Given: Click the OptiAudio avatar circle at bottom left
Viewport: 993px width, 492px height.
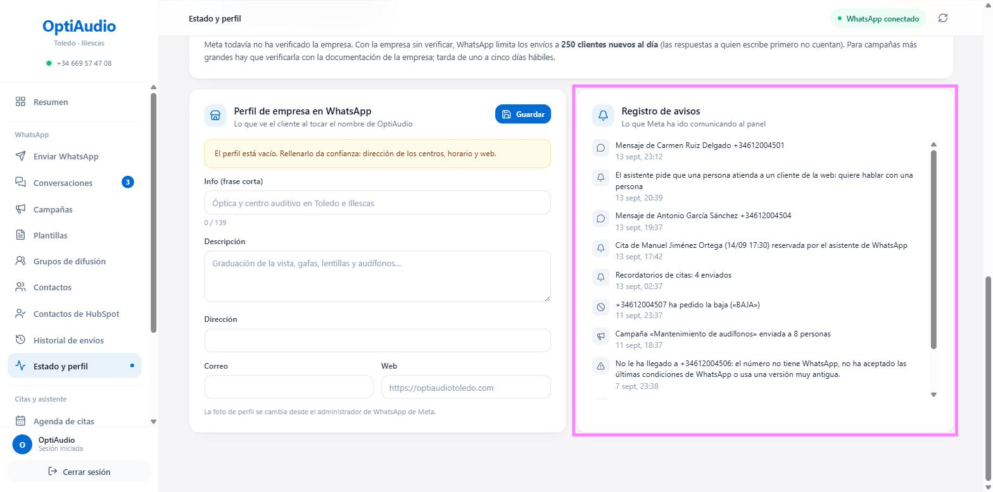Looking at the screenshot, I should click(22, 445).
